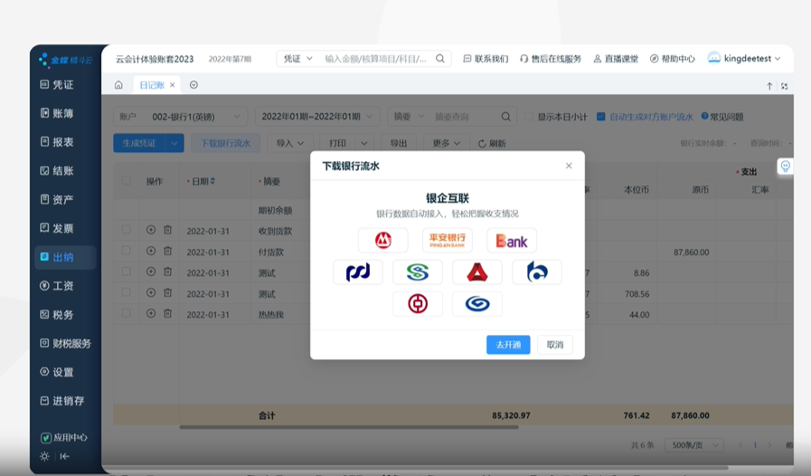The width and height of the screenshot is (811, 476).
Task: Pick the SPD Bank blue logo
Action: click(358, 271)
